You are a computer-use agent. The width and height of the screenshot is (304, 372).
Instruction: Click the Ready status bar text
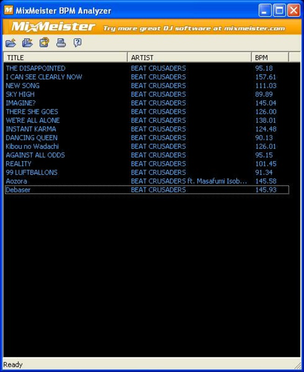tap(13, 365)
